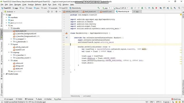Switch to back_toast.xml editor tab
The width and height of the screenshot is (184, 103).
tap(90, 11)
